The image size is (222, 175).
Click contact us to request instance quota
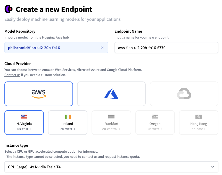pyautogui.click(x=89, y=156)
